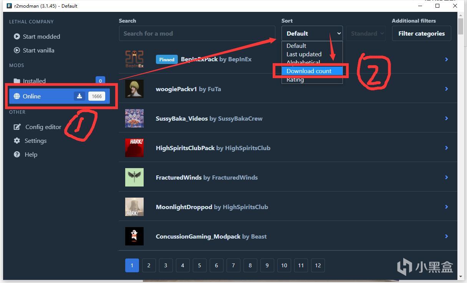Click the MoonlightDroppod by HighSpiritsClub title
This screenshot has height=283, width=467.
pos(212,207)
